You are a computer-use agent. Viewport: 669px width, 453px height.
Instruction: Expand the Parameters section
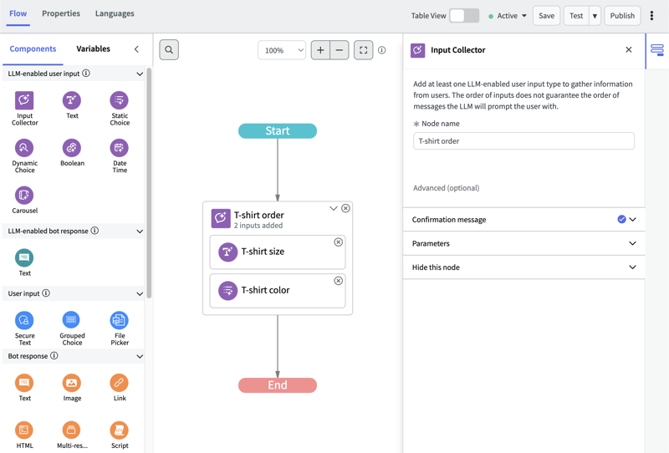(524, 243)
